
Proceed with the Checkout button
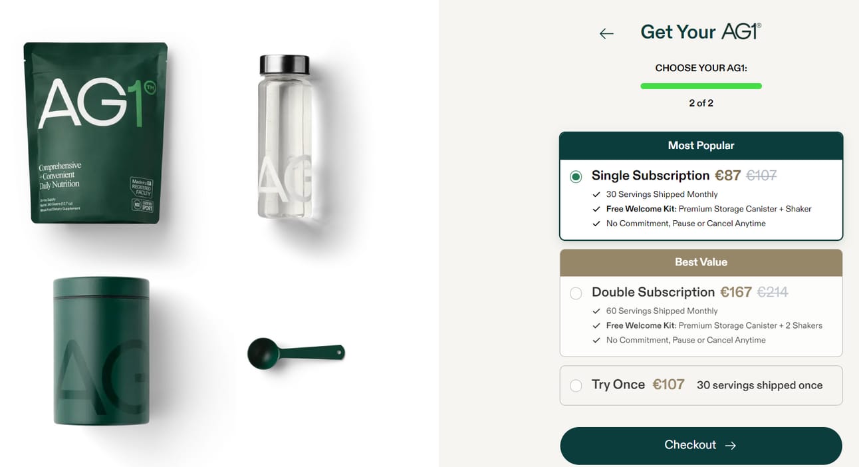coord(701,446)
